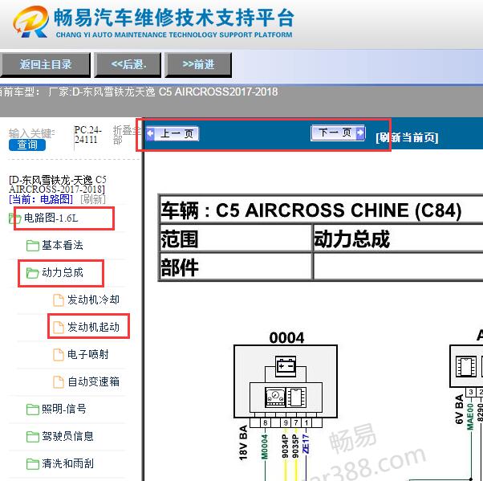
Task: Open the 发动机冷却 document
Action: (93, 300)
